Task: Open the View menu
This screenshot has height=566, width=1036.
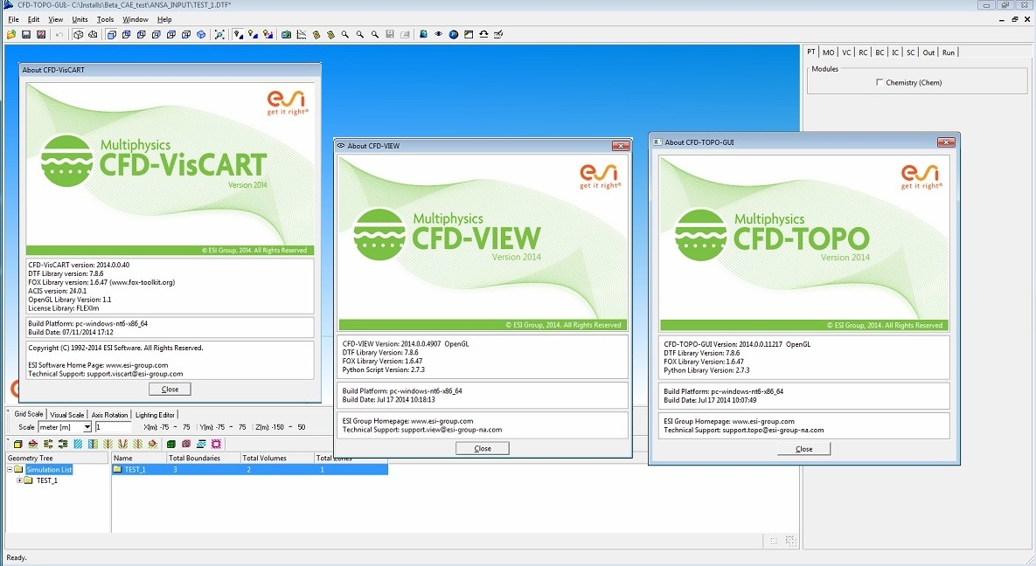Action: pos(55,19)
